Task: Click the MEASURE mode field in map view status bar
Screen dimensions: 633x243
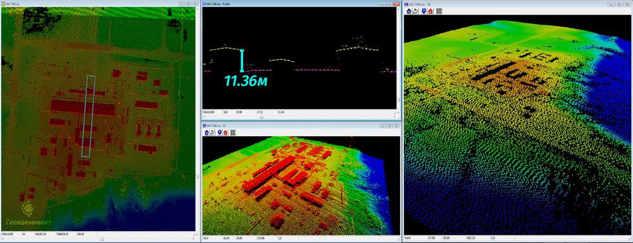Action: click(11, 234)
